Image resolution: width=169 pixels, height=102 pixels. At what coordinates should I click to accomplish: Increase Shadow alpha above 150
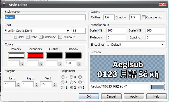coord(79,62)
